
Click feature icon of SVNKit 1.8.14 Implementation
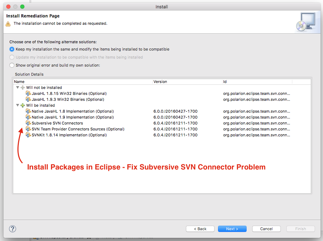[28, 135]
